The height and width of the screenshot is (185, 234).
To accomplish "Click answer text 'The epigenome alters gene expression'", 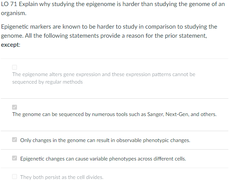I will click(57, 74).
